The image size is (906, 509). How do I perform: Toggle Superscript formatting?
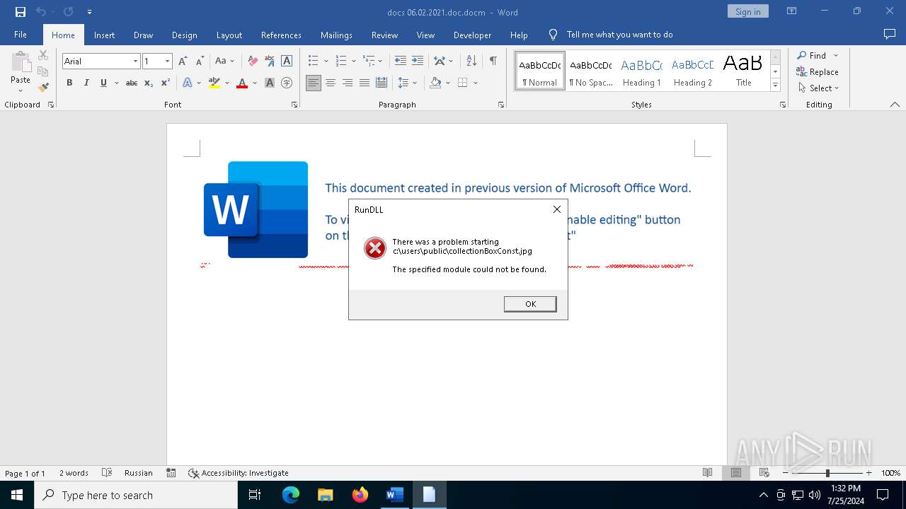(x=166, y=83)
